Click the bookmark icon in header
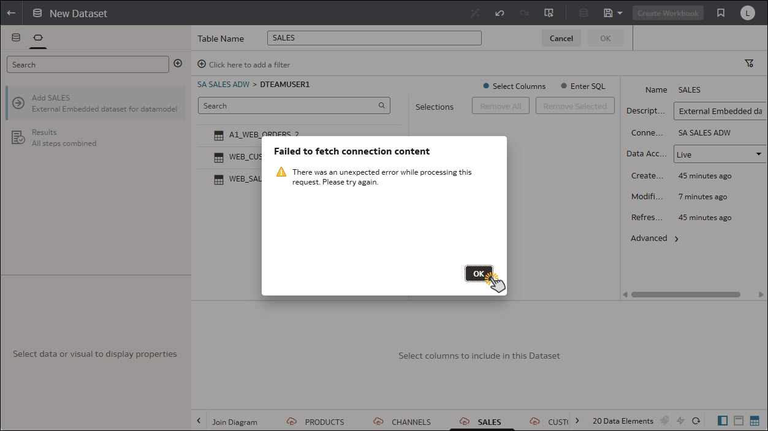 (721, 13)
